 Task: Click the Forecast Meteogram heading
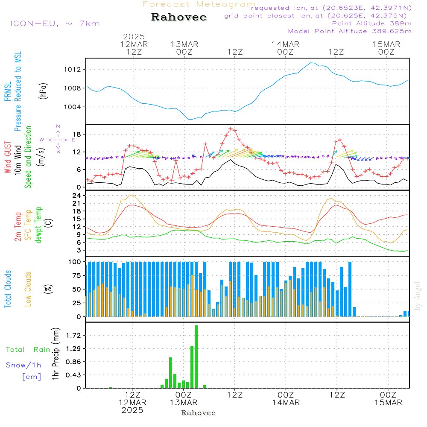coord(199,4)
